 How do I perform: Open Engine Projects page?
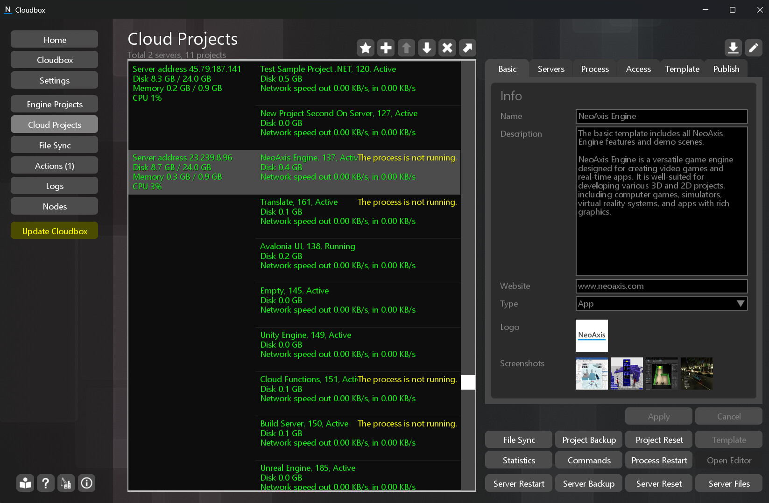(55, 104)
